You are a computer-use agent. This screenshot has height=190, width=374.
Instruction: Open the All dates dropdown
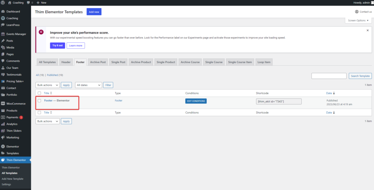[88, 85]
